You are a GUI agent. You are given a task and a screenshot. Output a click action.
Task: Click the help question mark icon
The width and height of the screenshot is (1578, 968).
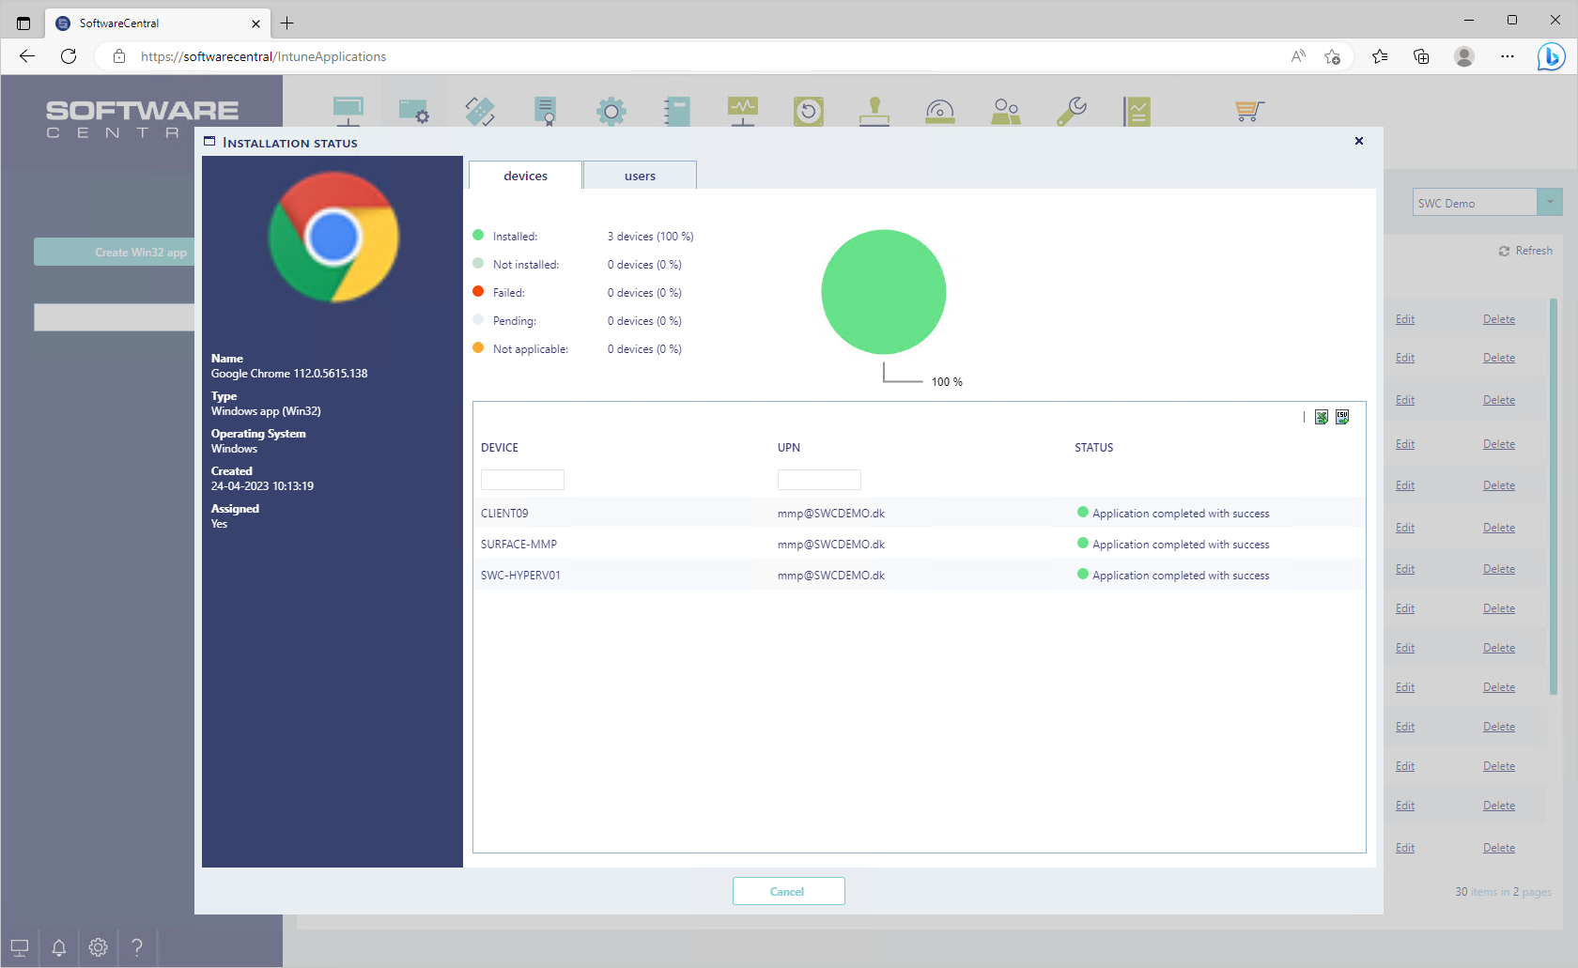137,947
